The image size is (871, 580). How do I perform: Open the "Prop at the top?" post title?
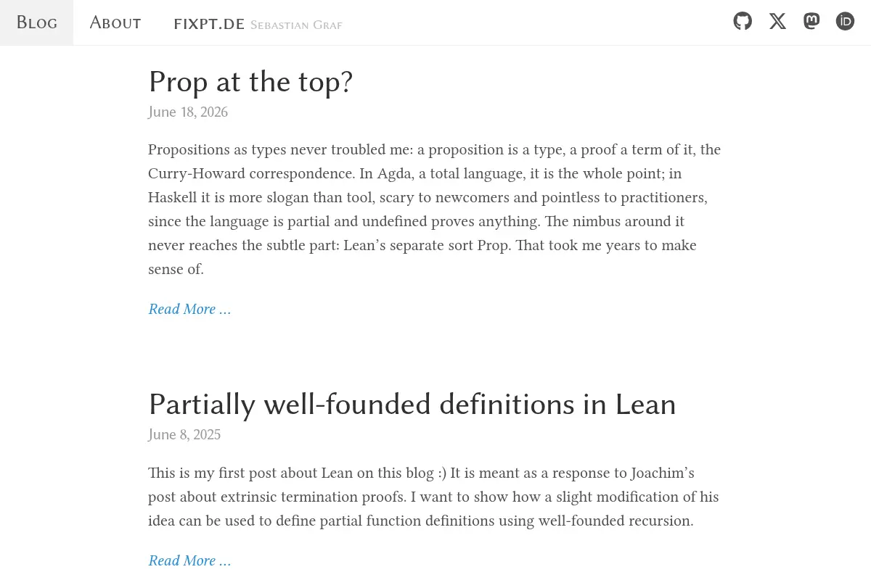tap(250, 82)
